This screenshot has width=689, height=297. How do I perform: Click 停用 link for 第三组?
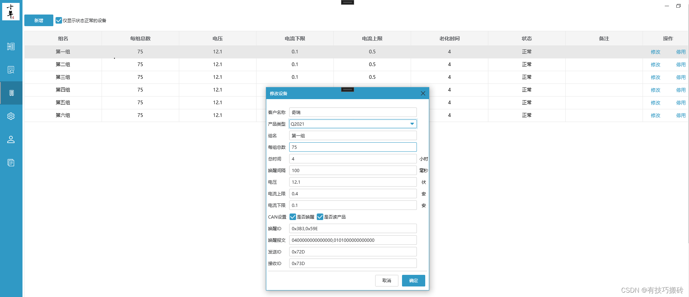[681, 77]
